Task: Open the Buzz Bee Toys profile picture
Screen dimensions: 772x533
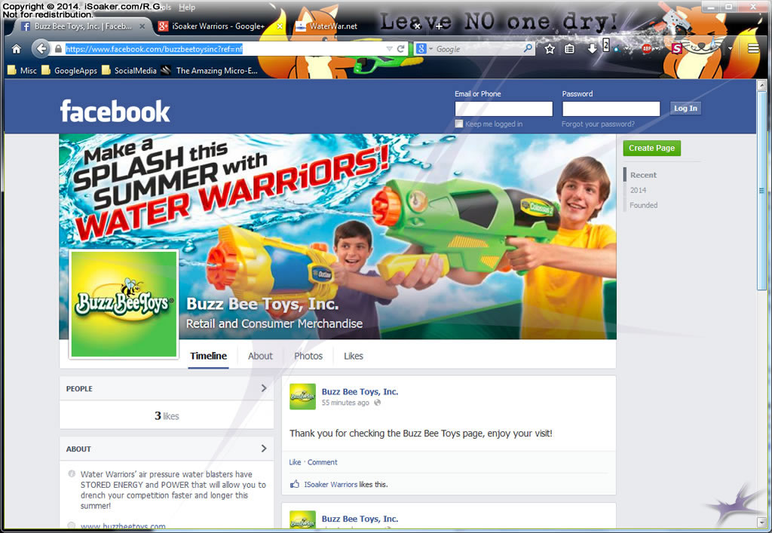Action: pos(124,304)
